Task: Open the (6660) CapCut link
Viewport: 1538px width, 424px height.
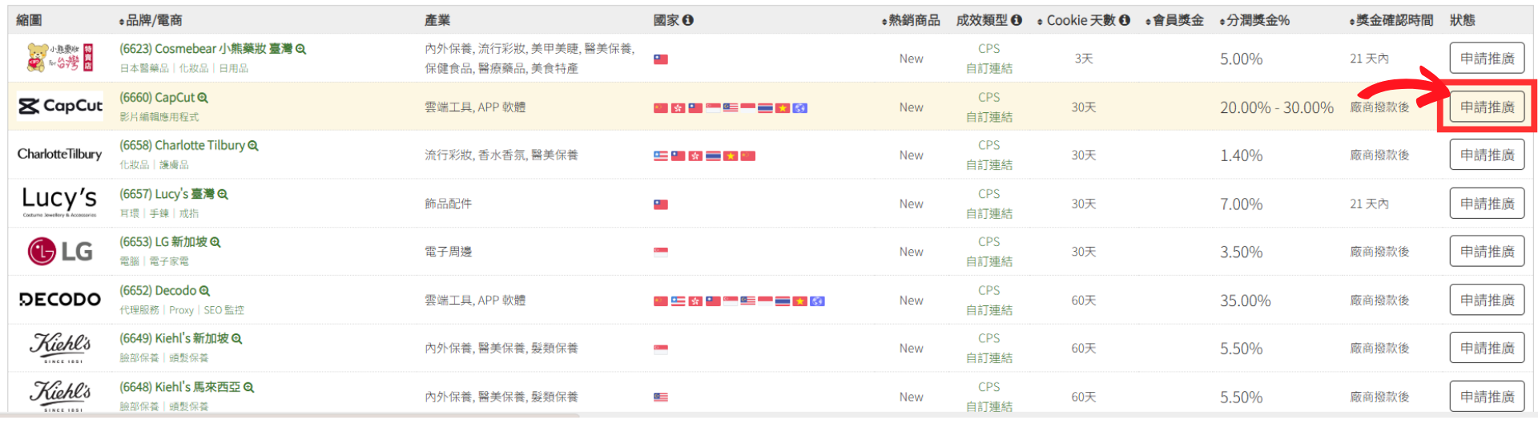Action: click(157, 98)
